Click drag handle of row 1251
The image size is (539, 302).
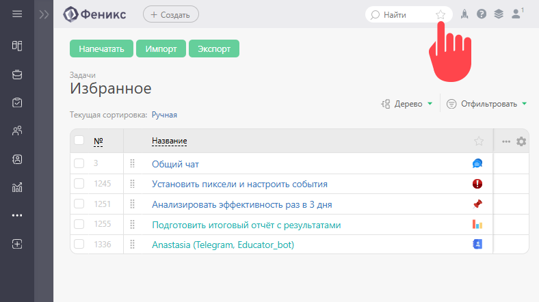click(132, 204)
